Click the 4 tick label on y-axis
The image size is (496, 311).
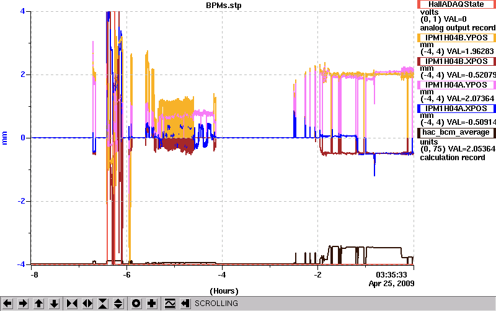tap(22, 11)
